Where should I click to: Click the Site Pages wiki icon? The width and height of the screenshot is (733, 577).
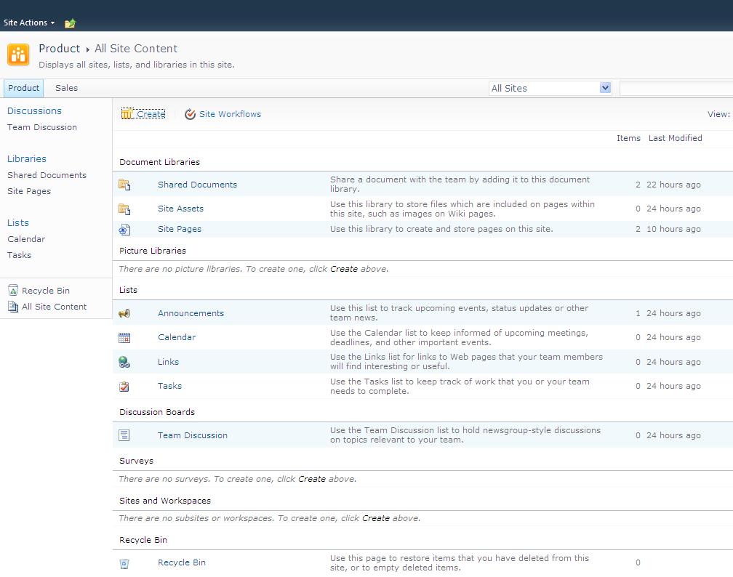(x=124, y=228)
